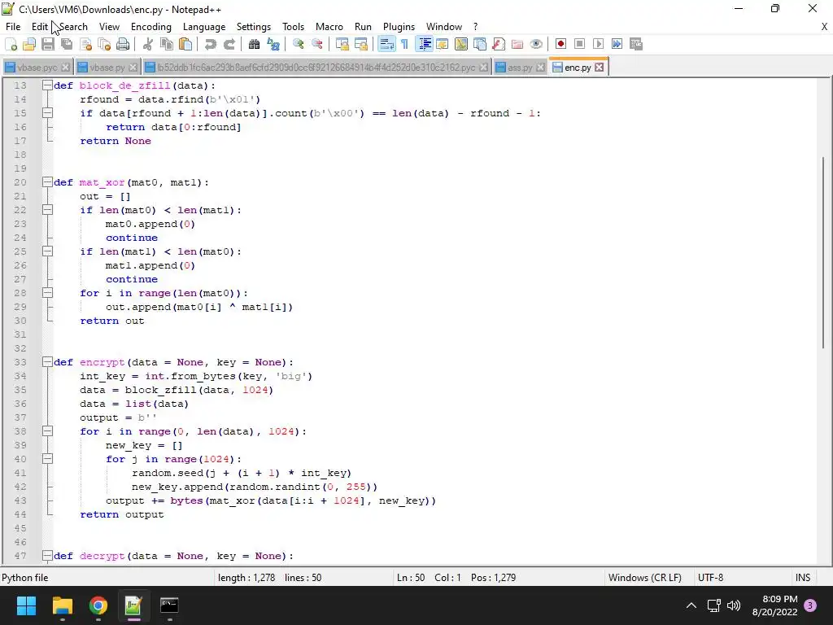Save the current file with the Save icon
This screenshot has height=625, width=833.
48,44
